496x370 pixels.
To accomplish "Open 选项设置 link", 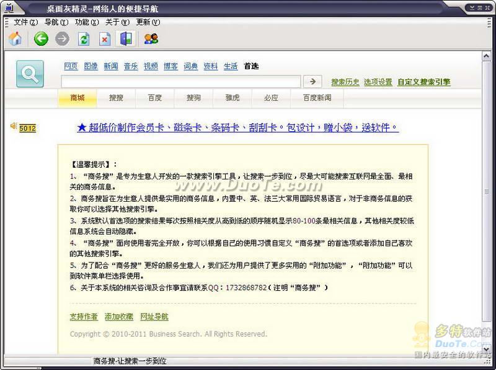I will 378,82.
